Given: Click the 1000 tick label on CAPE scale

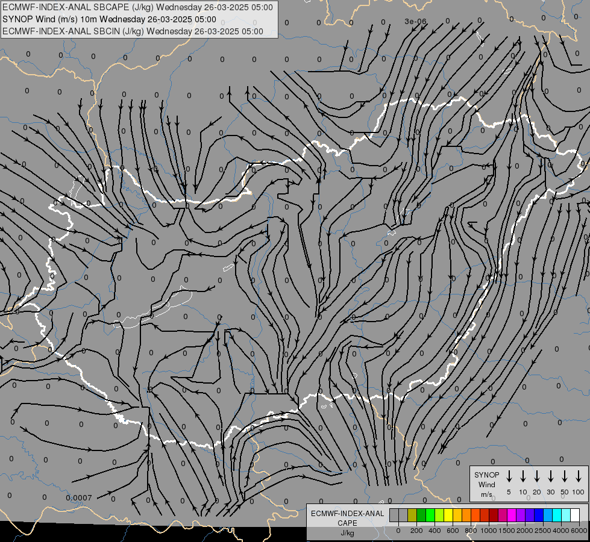Looking at the screenshot, I should 489,531.
